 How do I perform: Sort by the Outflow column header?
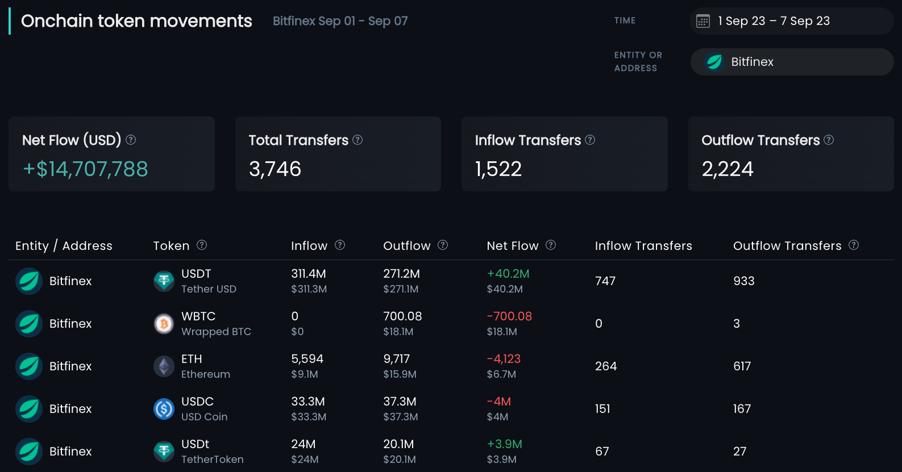407,246
